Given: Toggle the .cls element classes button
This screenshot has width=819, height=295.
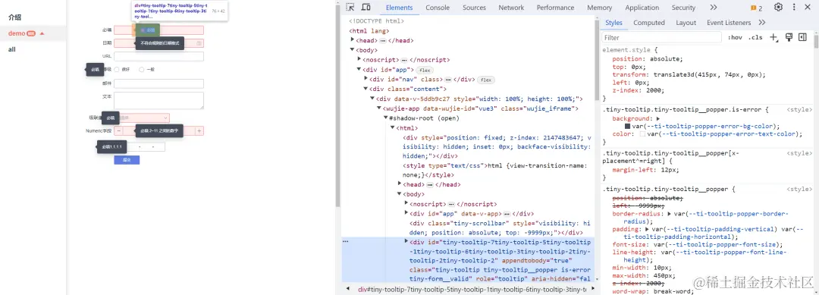Looking at the screenshot, I should (x=755, y=38).
